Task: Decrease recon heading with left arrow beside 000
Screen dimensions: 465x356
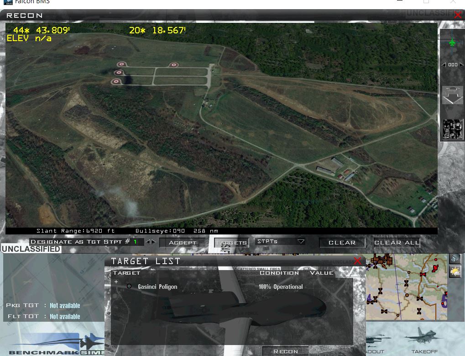Action: (444, 65)
